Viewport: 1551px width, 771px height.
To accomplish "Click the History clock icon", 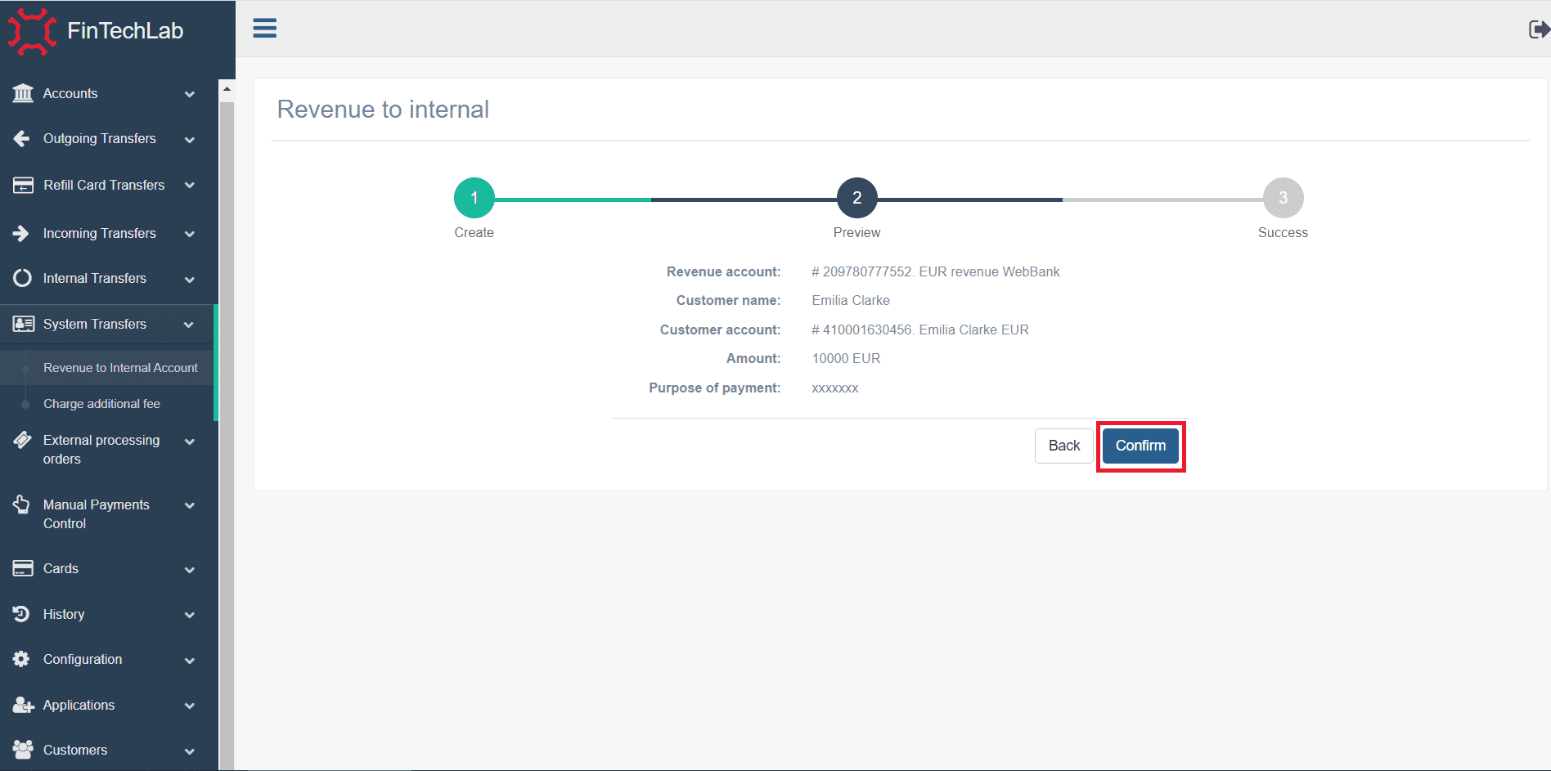I will pyautogui.click(x=22, y=614).
